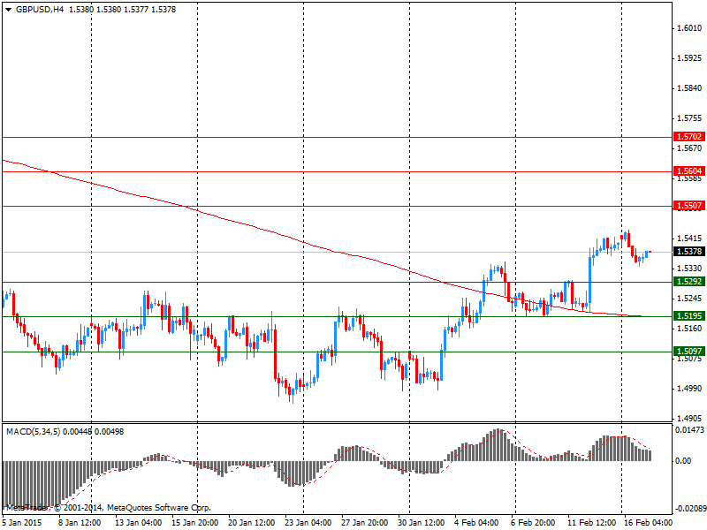Click the 1.5840 price scale value
This screenshot has height=530, width=707.
pos(690,87)
